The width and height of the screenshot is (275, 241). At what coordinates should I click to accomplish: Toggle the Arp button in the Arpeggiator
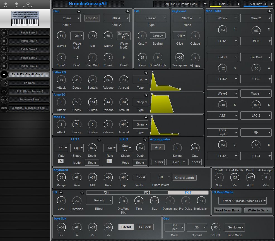[x=158, y=147]
